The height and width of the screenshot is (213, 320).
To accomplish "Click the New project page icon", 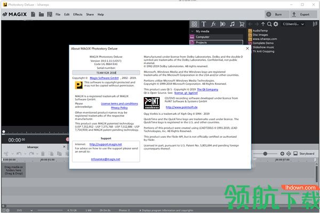I will [33, 14].
